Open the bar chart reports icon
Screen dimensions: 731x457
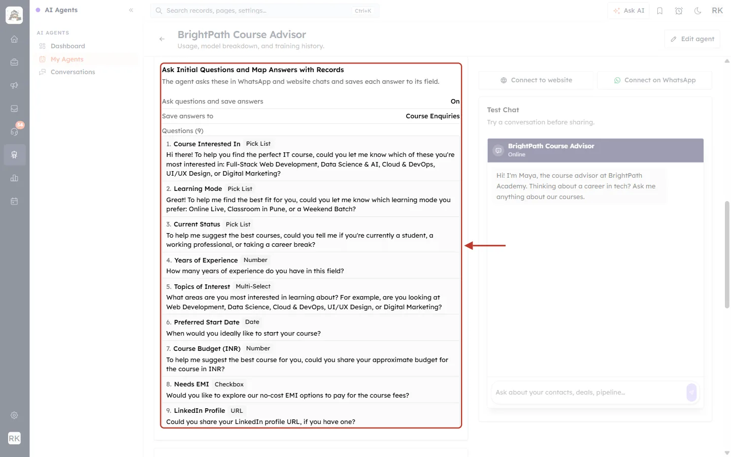coord(14,178)
